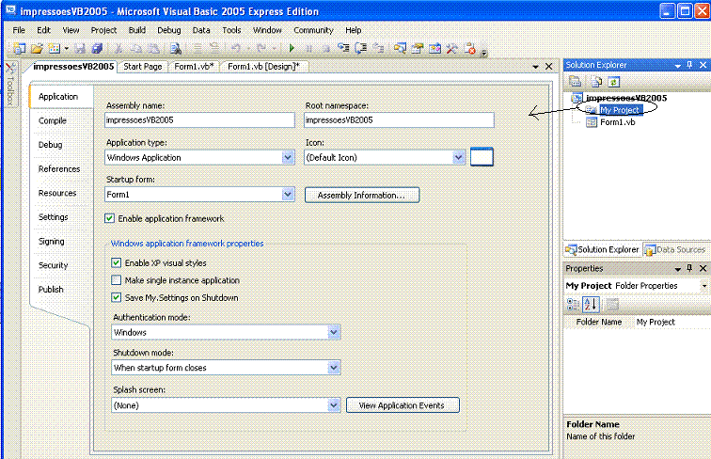The height and width of the screenshot is (459, 711).
Task: Click the Assembly Information button
Action: click(362, 195)
